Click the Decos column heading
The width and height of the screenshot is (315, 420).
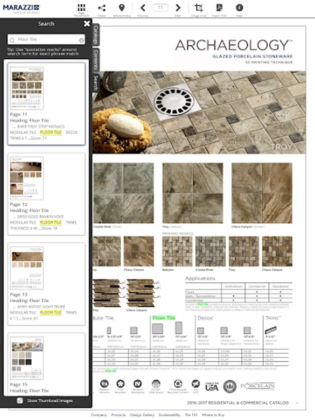coord(205,318)
